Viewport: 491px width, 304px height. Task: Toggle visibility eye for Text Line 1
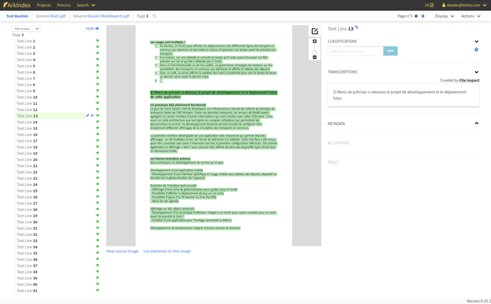[x=97, y=41]
